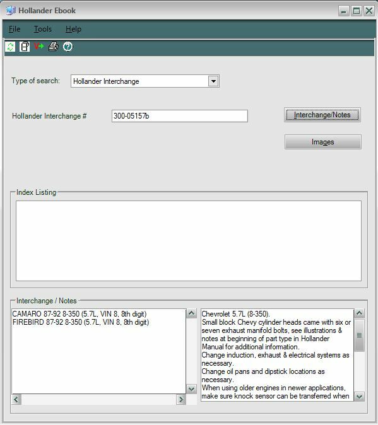Close the Hollander Ebook window
378x425 pixels.
tap(369, 11)
